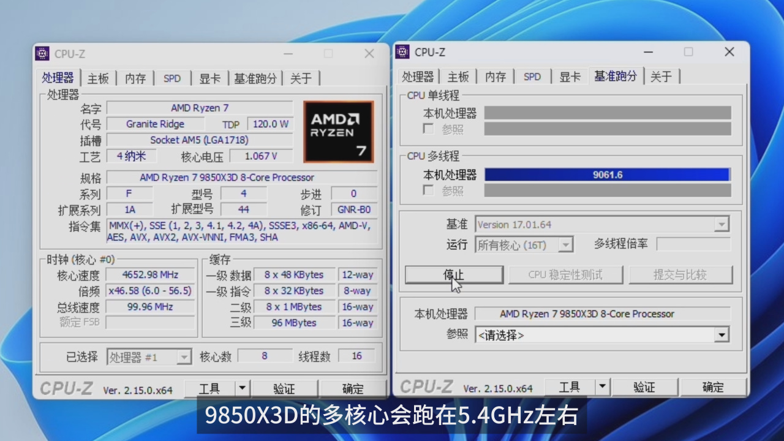Click 代号 value Granite Ridge
The image size is (784, 441).
(x=155, y=124)
